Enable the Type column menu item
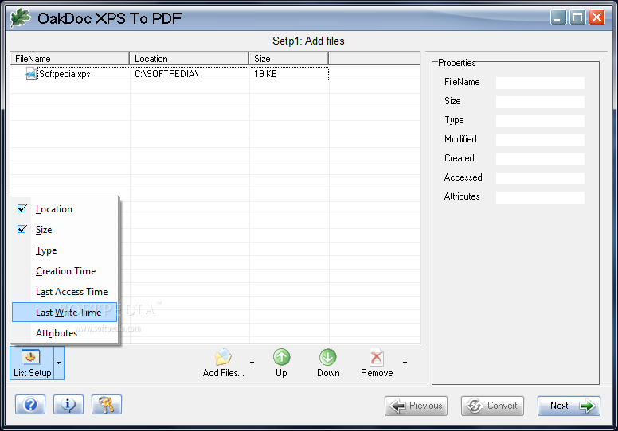The width and height of the screenshot is (618, 431). pos(65,250)
